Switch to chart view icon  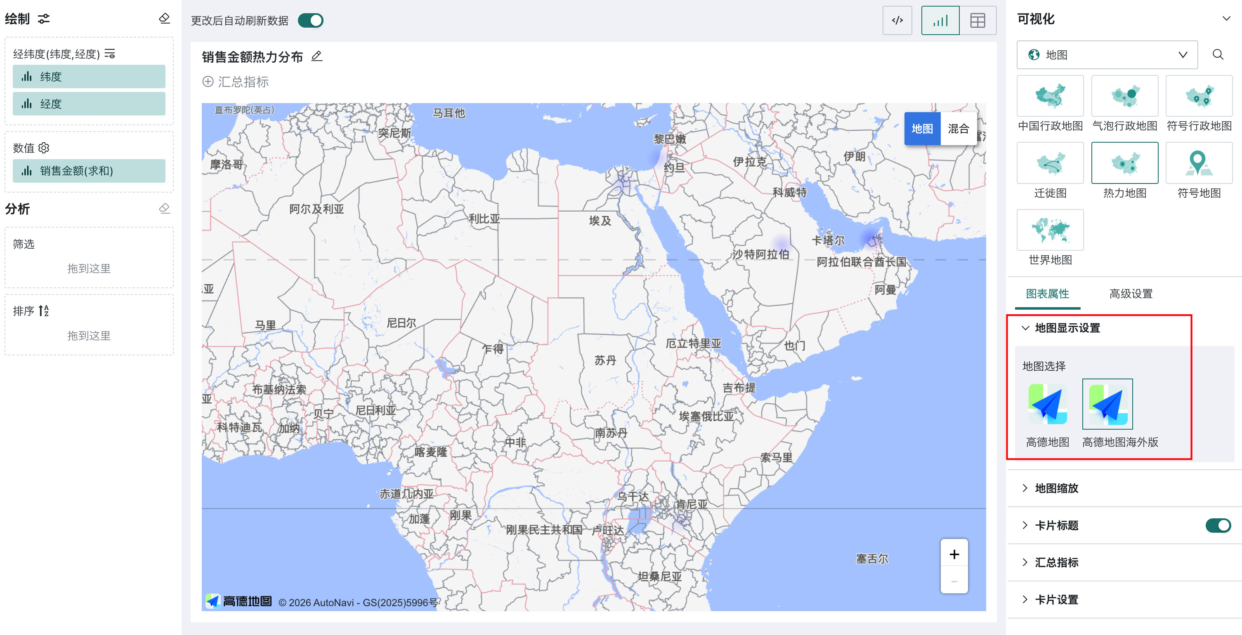[x=940, y=20]
